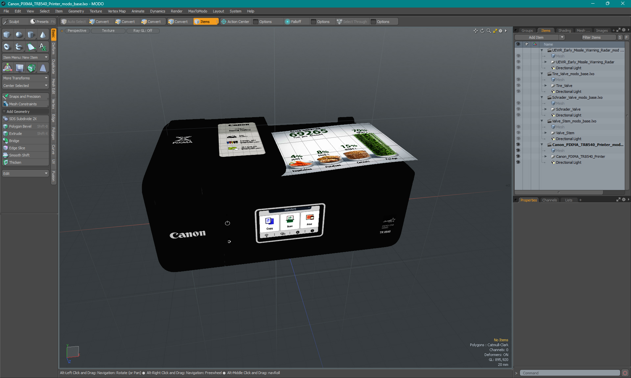Image resolution: width=631 pixels, height=378 pixels.
Task: Activate the Bridge tool
Action: [x=25, y=141]
